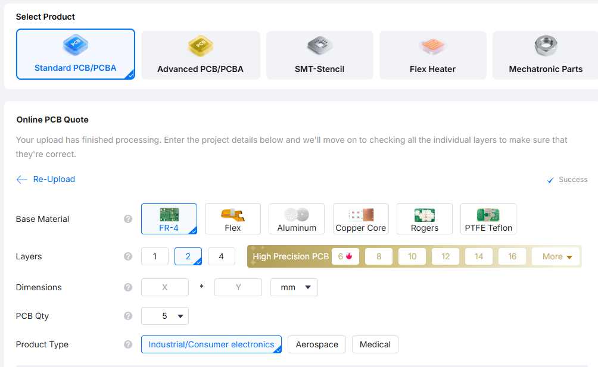Select 6 layers High Precision option

click(345, 257)
